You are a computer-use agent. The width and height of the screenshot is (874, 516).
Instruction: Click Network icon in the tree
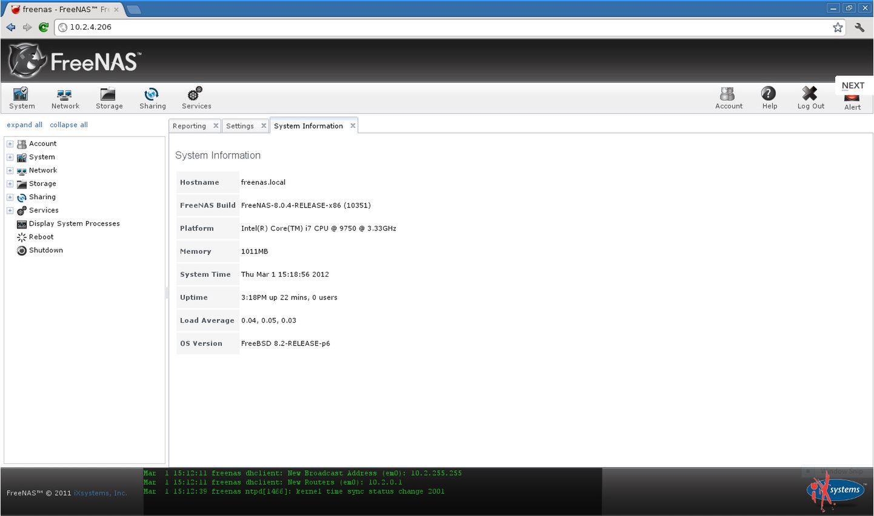(x=22, y=171)
